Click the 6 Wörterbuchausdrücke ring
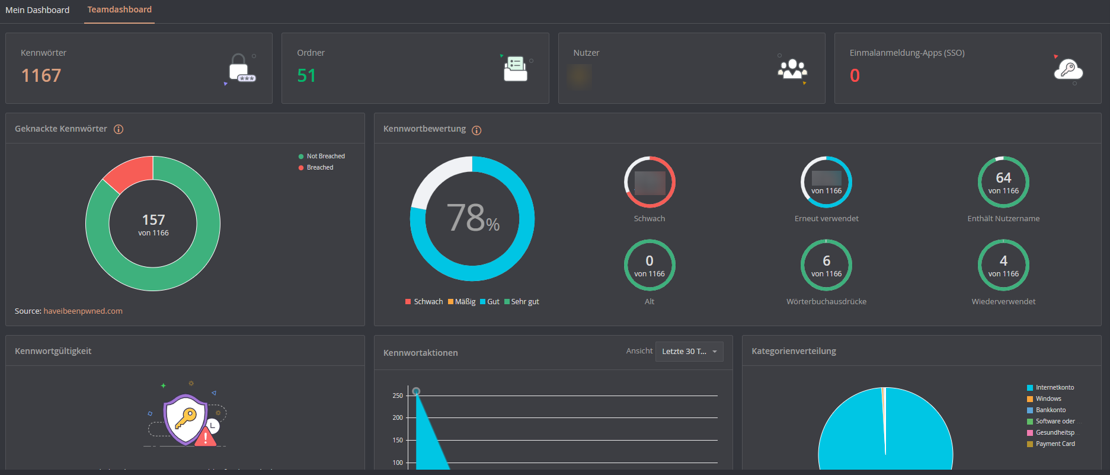The image size is (1110, 475). 826,265
